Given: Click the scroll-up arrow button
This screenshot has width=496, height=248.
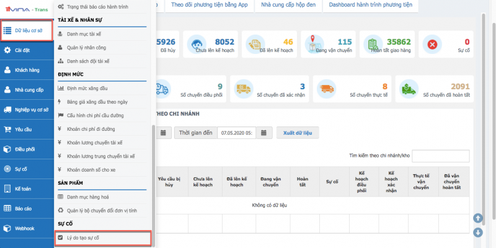Looking at the screenshot, I should 477,218.
